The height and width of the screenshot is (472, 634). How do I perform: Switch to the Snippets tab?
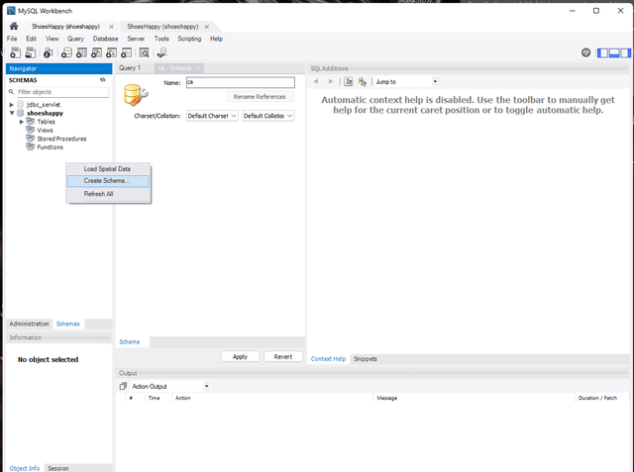366,359
